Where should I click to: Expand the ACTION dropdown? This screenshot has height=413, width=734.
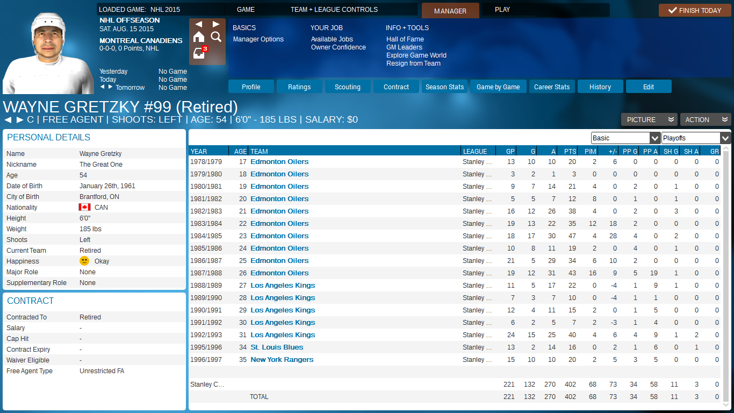click(x=706, y=119)
